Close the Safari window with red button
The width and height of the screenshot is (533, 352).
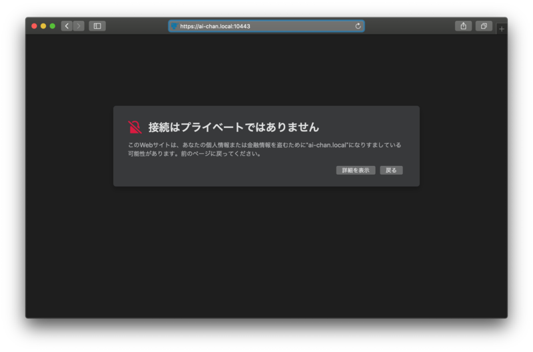coord(34,26)
